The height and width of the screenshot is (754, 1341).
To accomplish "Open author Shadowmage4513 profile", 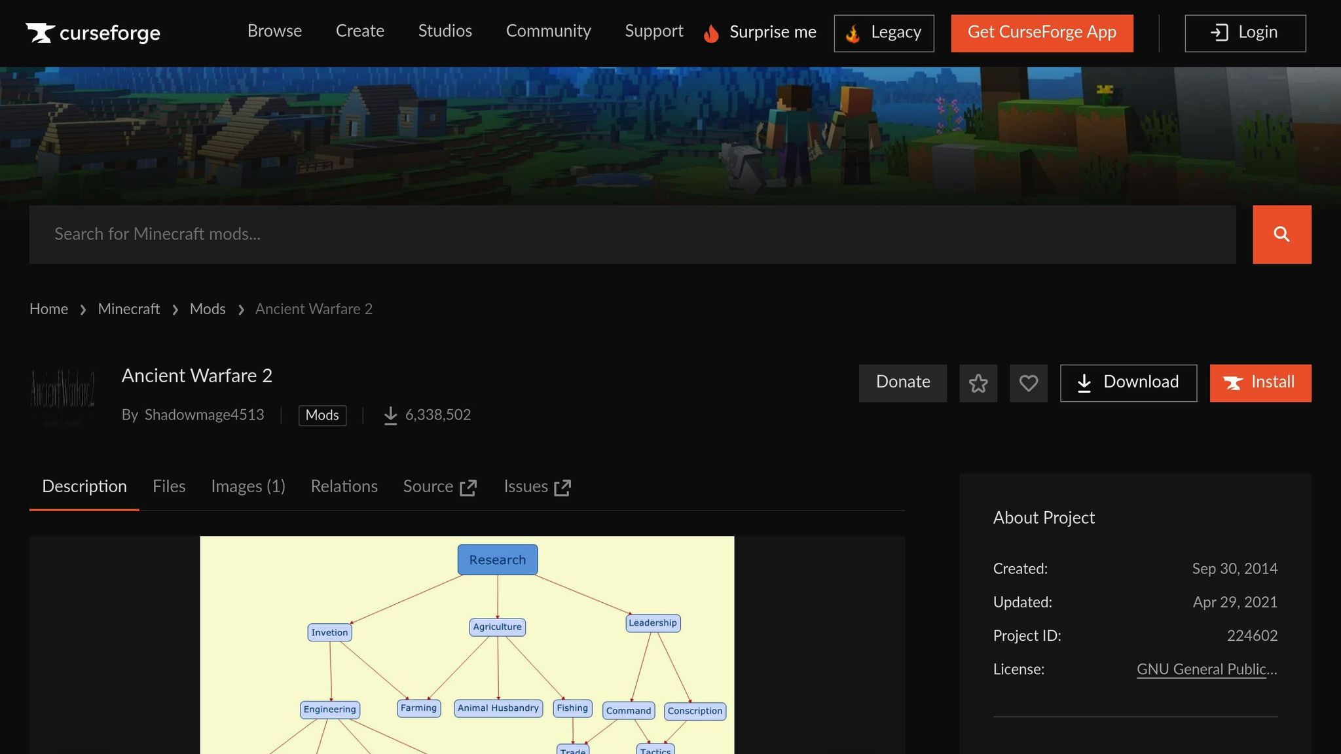I will pos(204,416).
